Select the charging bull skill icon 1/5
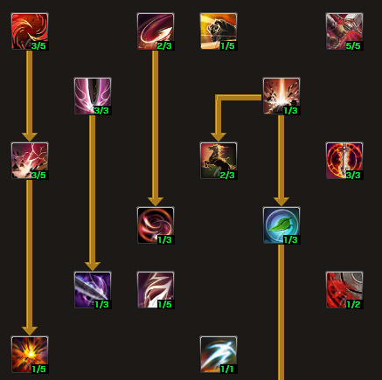382x380 pixels. 219,31
